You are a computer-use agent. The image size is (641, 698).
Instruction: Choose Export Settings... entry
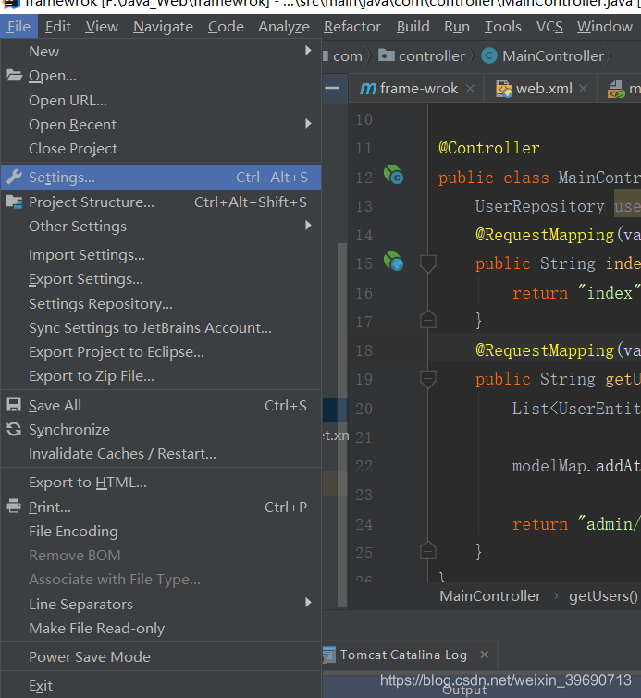pyautogui.click(x=161, y=279)
